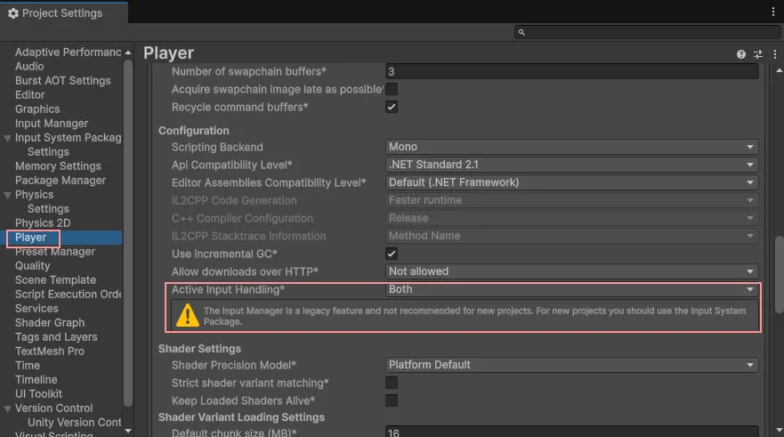
Task: Click the yellow warning icon
Action: tap(188, 315)
